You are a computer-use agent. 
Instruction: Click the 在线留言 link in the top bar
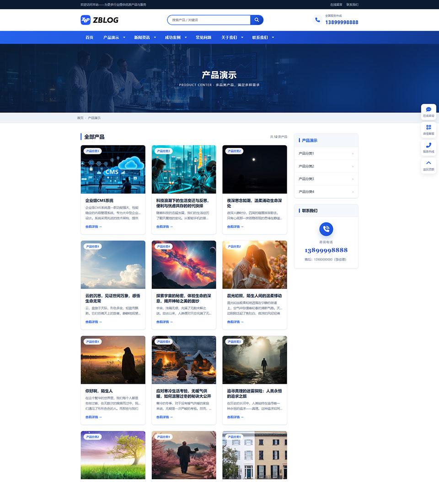pos(336,5)
